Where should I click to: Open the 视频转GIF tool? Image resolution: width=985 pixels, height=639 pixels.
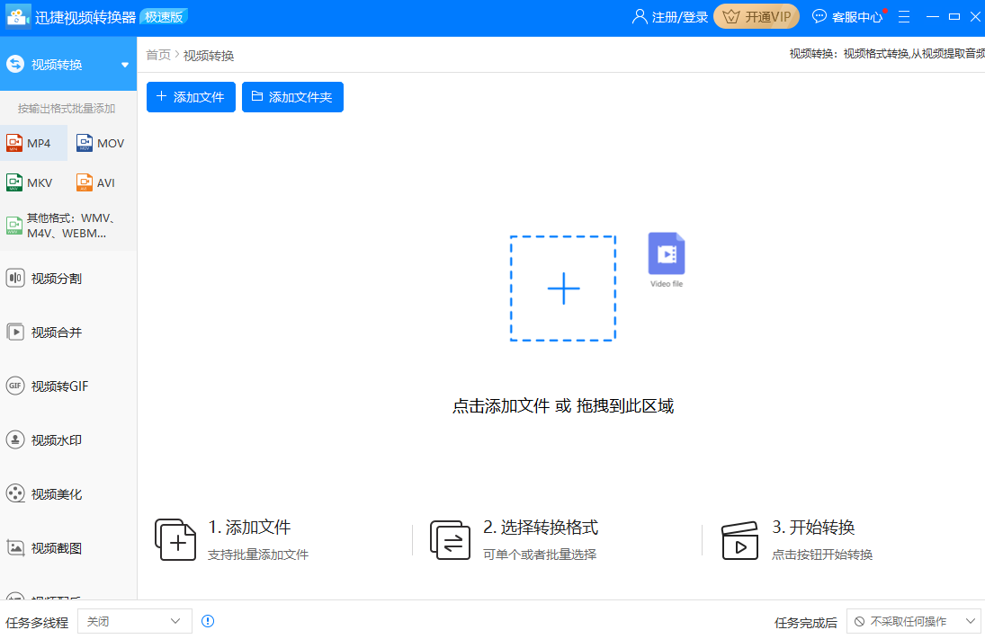coord(58,386)
